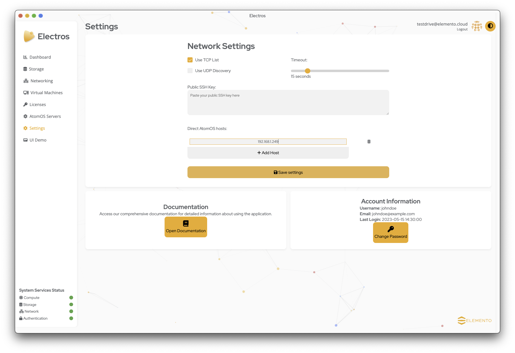Click the Authentication lock icon
The image size is (515, 353).
click(x=21, y=318)
